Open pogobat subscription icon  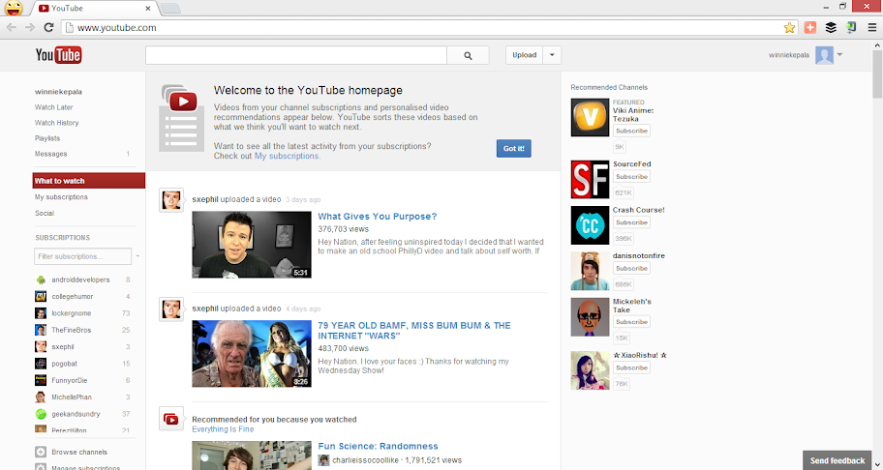pyautogui.click(x=41, y=364)
